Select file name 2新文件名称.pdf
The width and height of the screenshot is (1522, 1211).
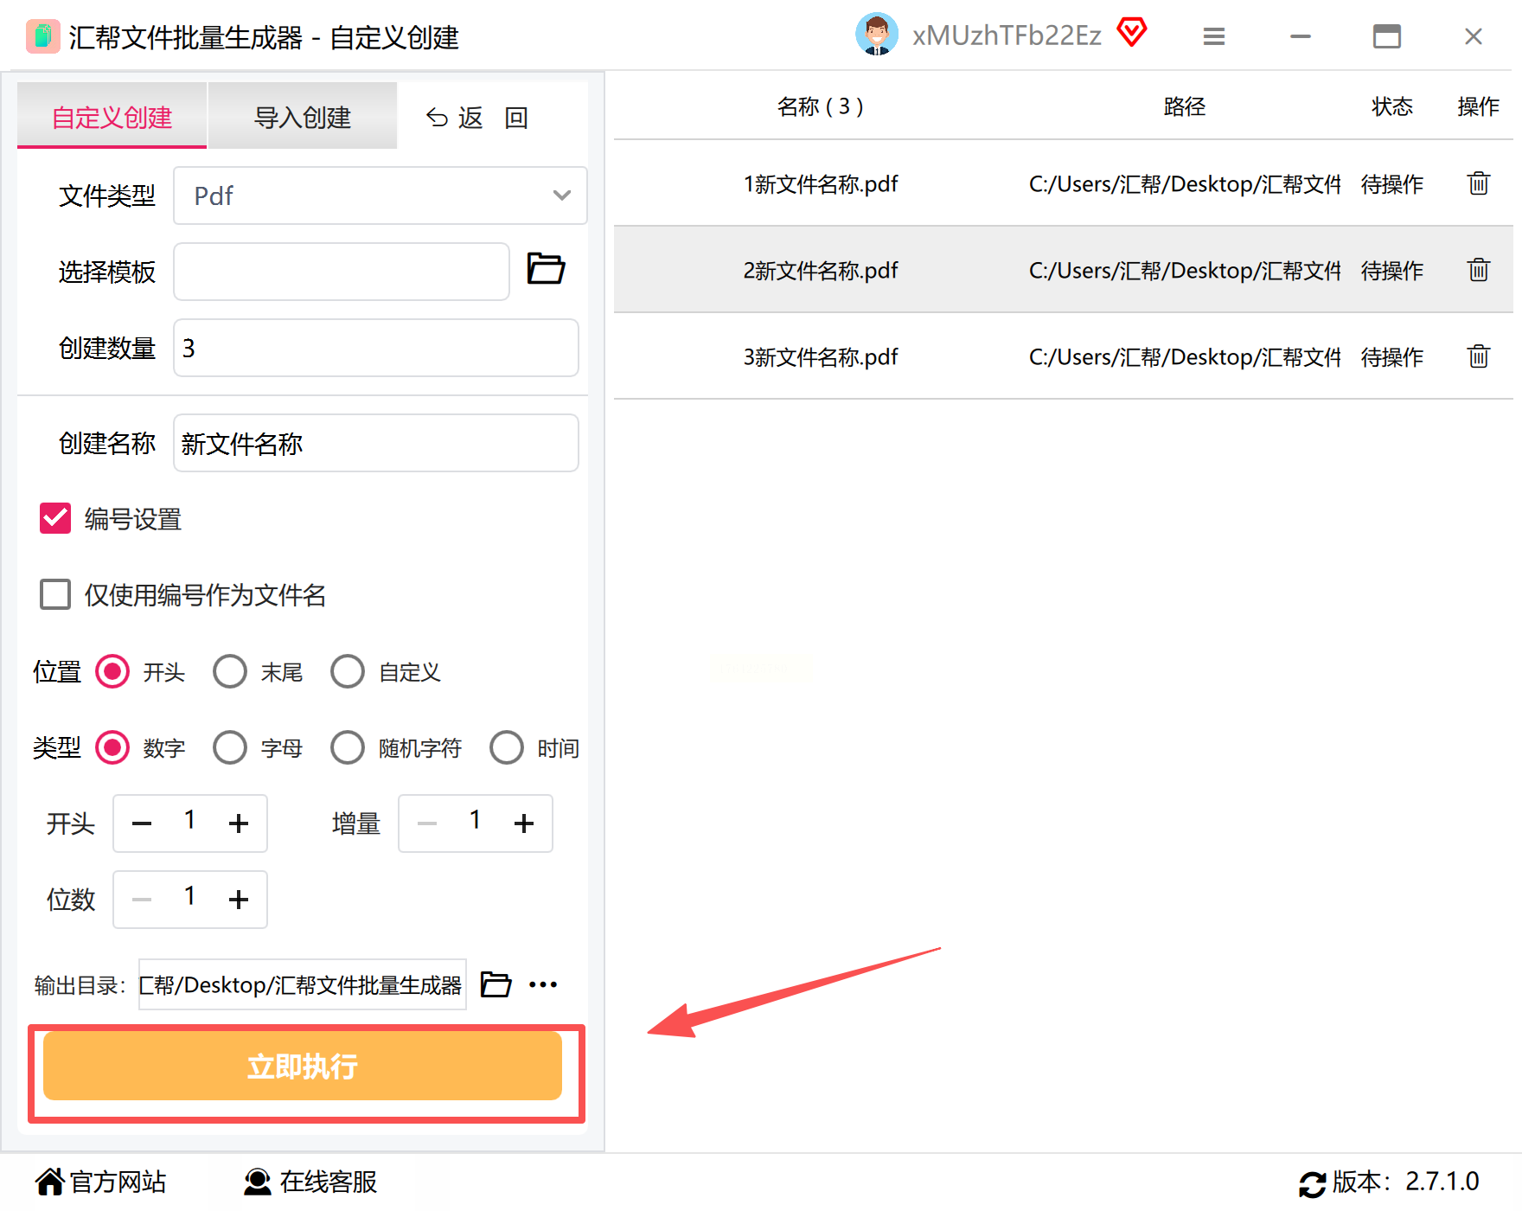821,271
